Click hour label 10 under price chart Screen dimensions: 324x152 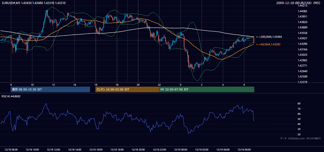[x=32, y=85]
